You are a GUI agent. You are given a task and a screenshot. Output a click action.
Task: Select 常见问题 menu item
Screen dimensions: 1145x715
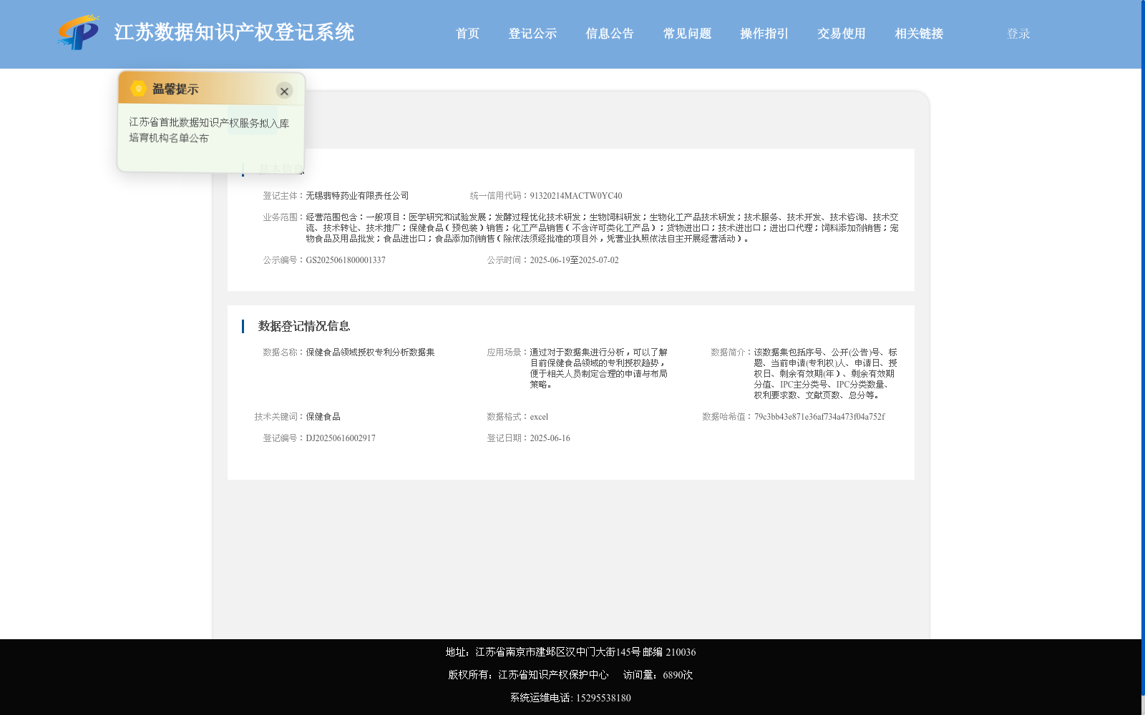(687, 34)
